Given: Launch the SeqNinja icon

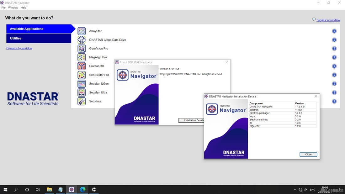Looking at the screenshot, I should pos(82,101).
